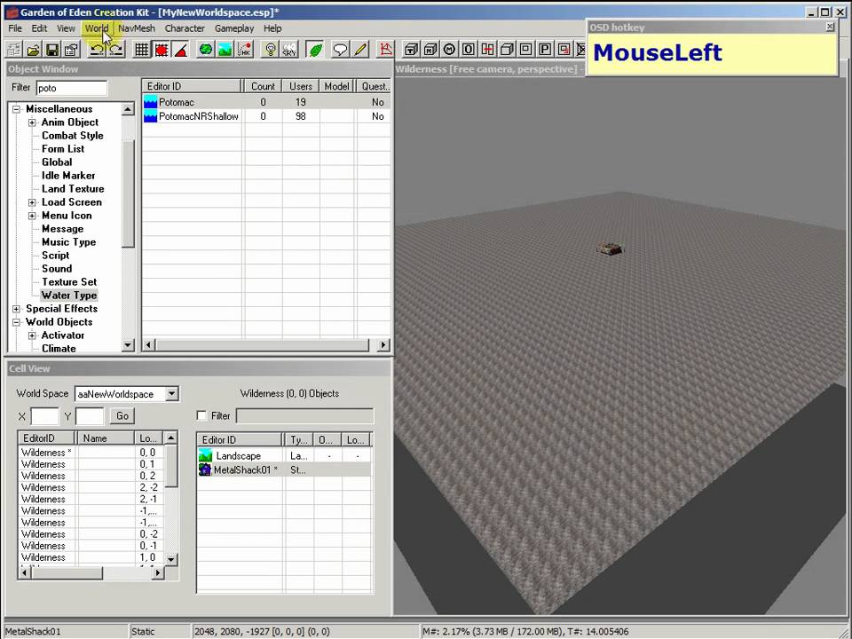
Task: Click the toolbar icon marked O
Action: [x=469, y=50]
